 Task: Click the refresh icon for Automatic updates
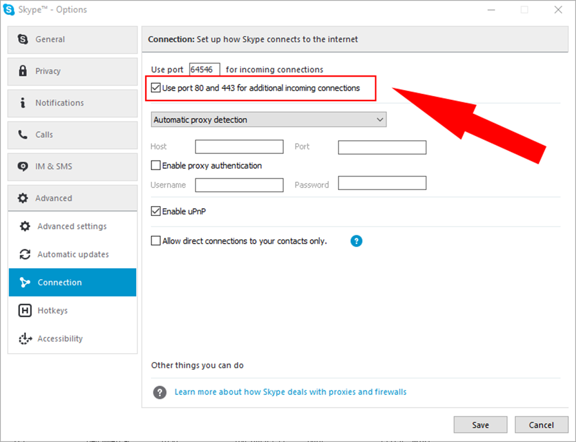click(25, 255)
